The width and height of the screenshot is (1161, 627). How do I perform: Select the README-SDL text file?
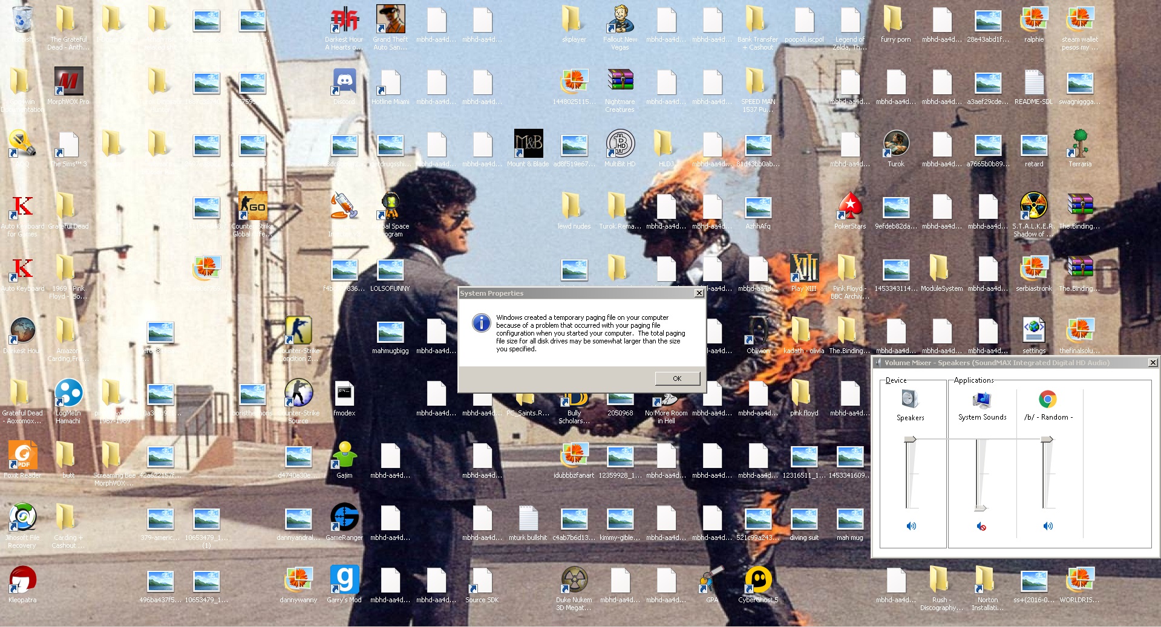coord(1034,82)
